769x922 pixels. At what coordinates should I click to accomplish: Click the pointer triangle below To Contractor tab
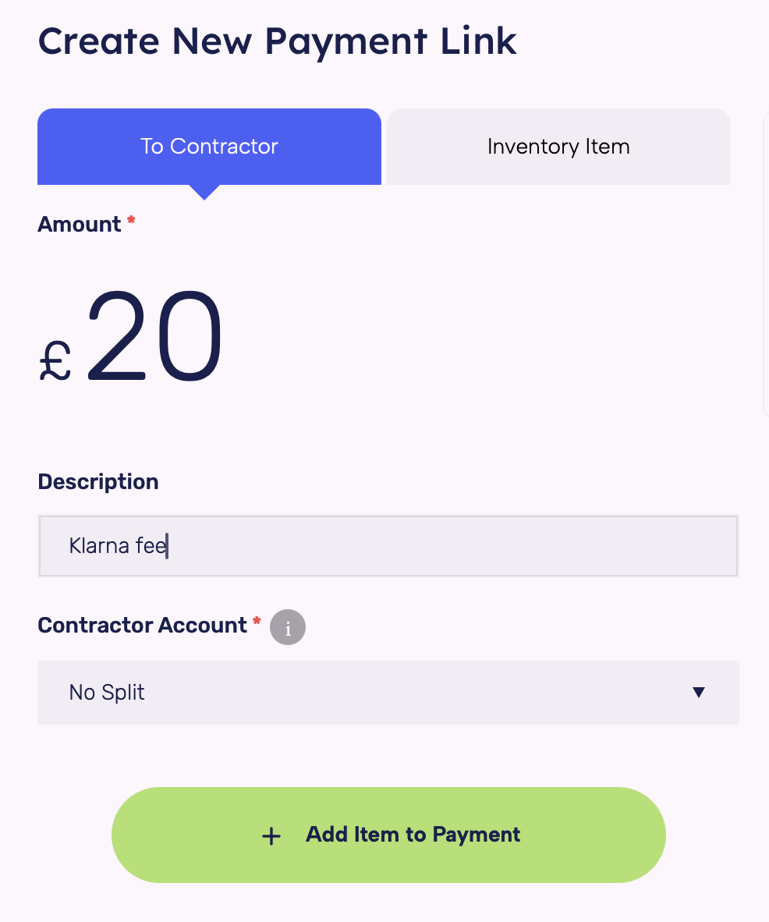[204, 192]
